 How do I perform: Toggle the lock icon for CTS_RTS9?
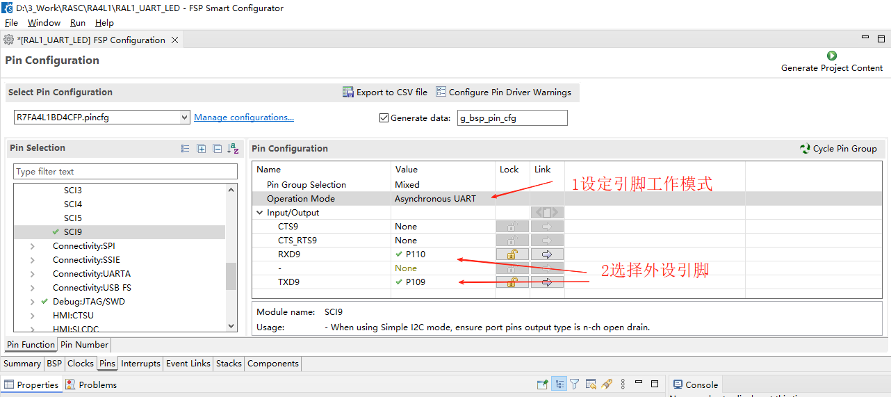pyautogui.click(x=512, y=240)
